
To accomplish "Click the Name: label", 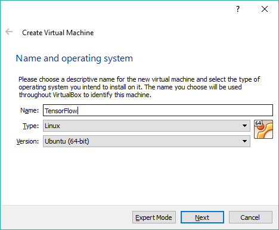I will (x=30, y=110).
